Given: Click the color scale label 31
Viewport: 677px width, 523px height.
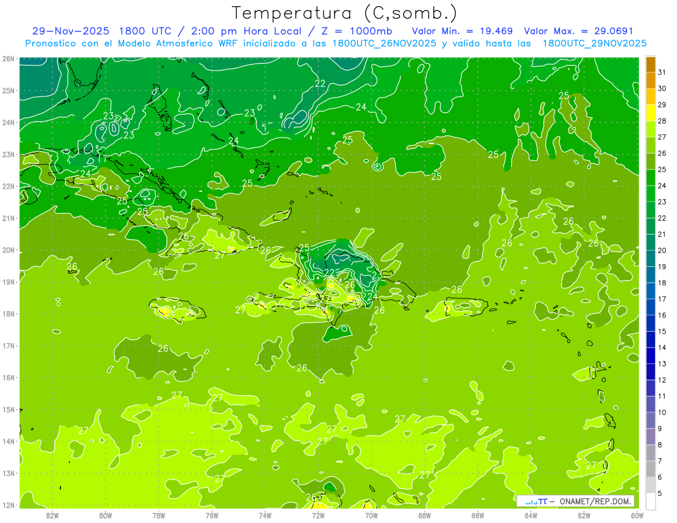Looking at the screenshot, I should click(662, 72).
